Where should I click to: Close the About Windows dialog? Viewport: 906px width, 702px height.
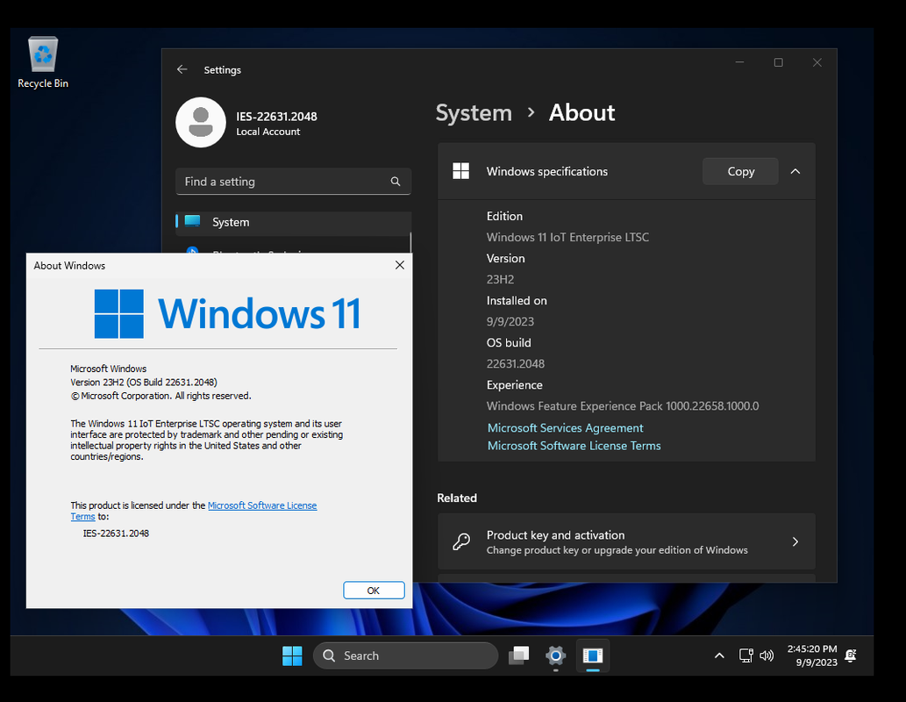[399, 265]
